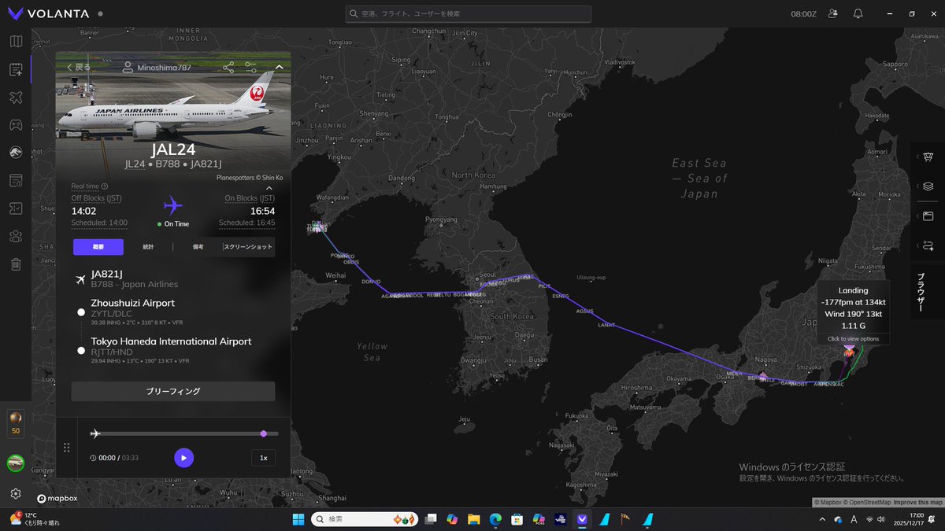This screenshot has width=945, height=531.
Task: Click the mapbox logo
Action: click(x=57, y=498)
